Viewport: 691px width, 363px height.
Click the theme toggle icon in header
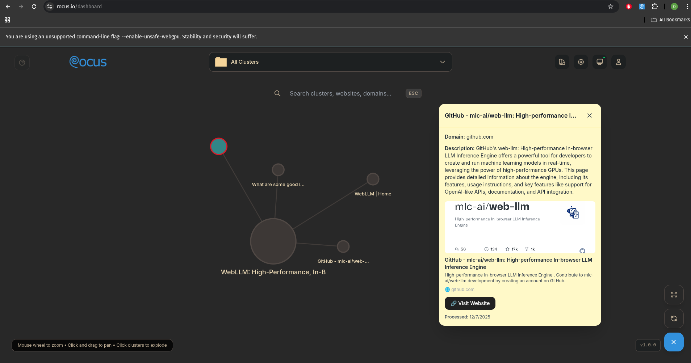point(562,62)
